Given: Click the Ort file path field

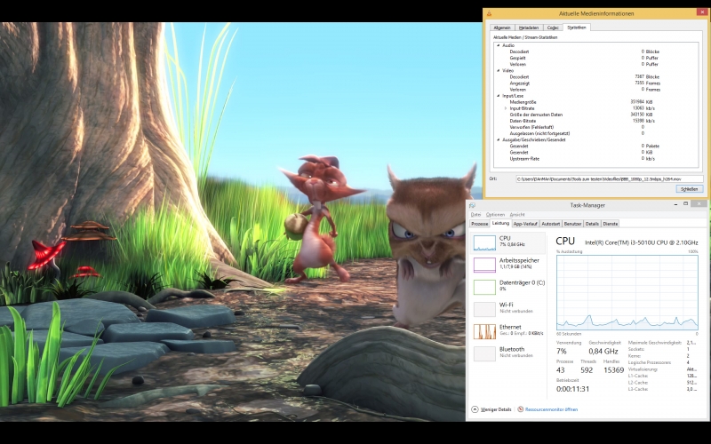Looking at the screenshot, I should click(610, 179).
